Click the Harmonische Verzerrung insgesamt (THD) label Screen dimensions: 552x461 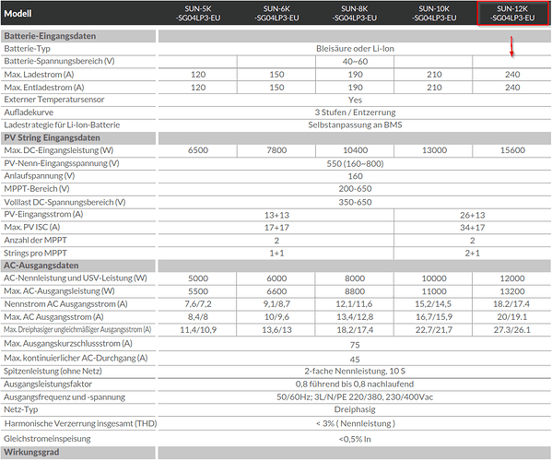80,424
